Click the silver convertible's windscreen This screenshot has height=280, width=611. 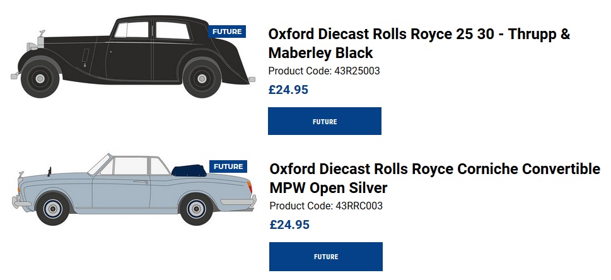coord(100,164)
